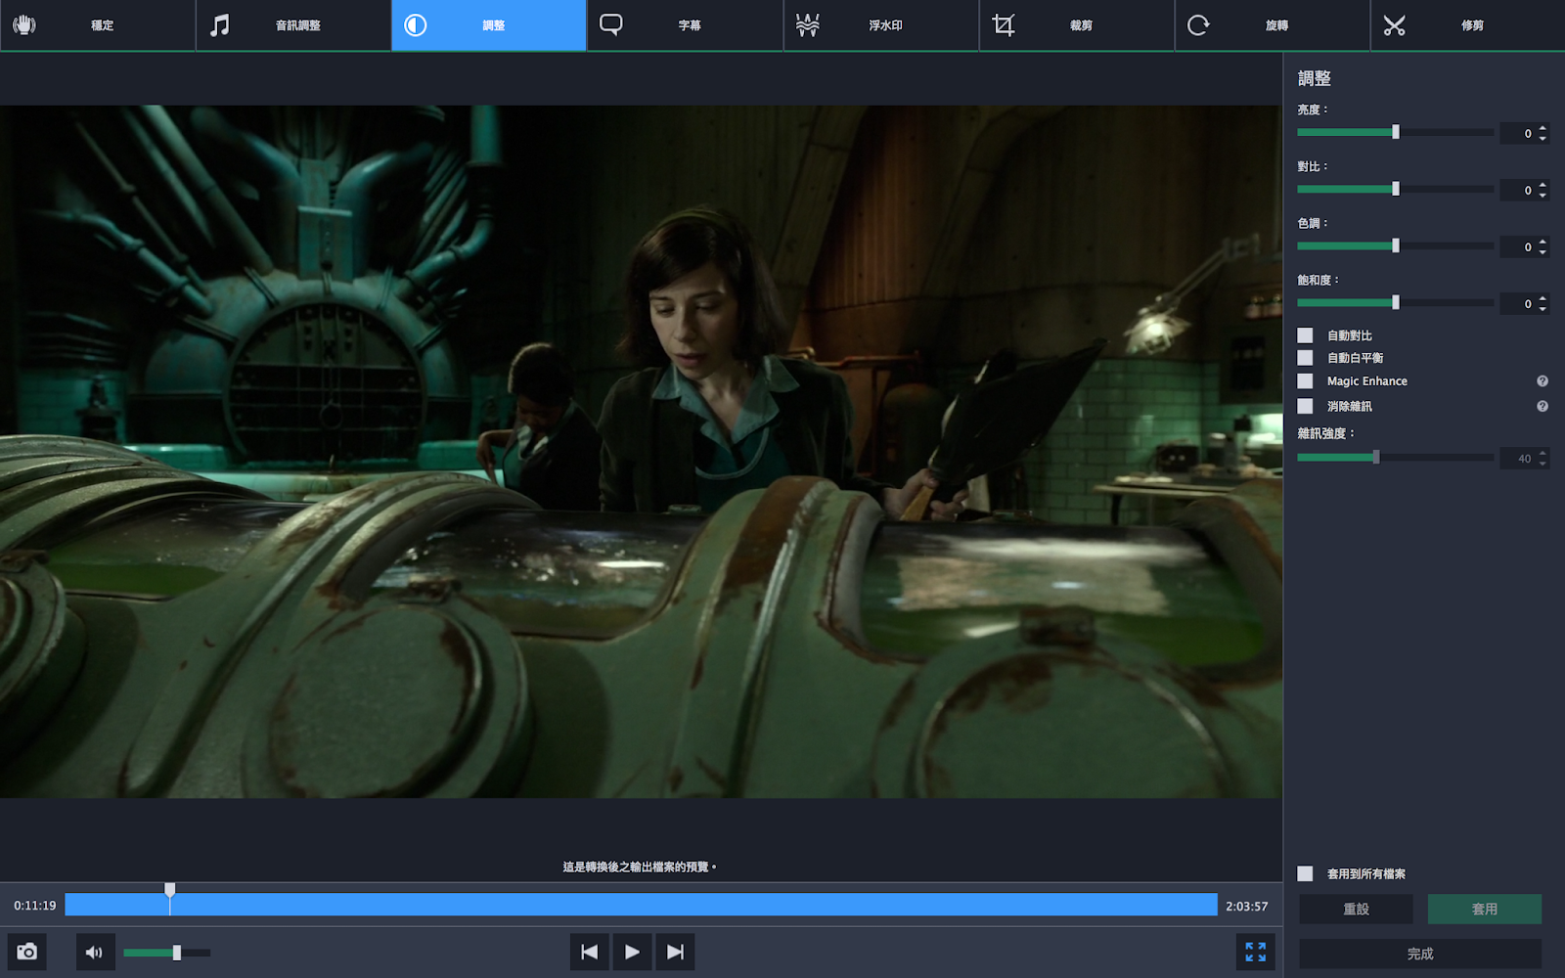Tick the Magic Enhance checkbox
1565x978 pixels.
click(x=1305, y=381)
